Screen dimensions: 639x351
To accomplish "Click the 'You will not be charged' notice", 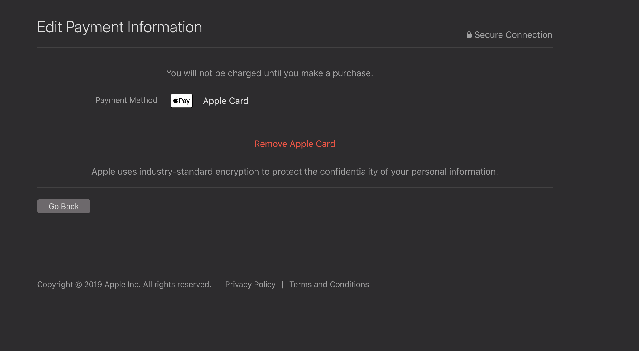I will 269,73.
